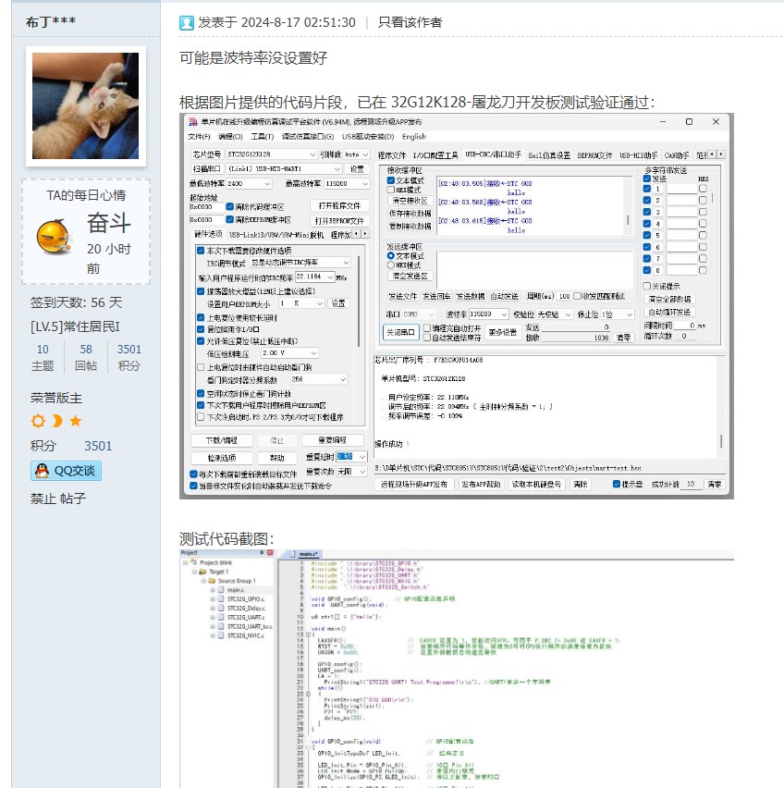Open the 引脚数 Auto dropdown
The width and height of the screenshot is (784, 788).
pos(357,154)
